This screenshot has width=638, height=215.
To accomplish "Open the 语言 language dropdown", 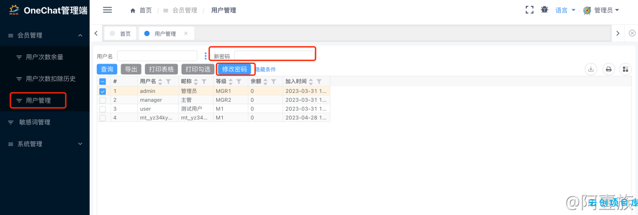I will click(x=565, y=10).
